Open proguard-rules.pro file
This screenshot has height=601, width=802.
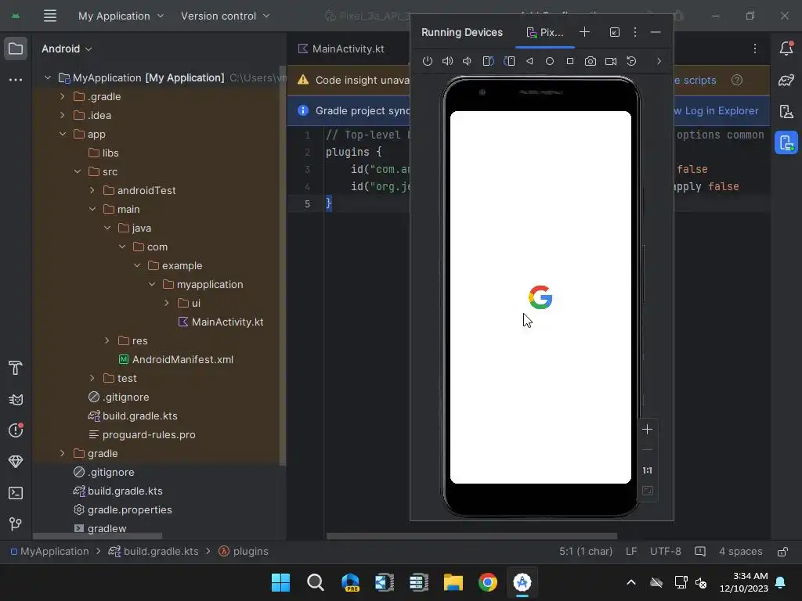[143, 435]
